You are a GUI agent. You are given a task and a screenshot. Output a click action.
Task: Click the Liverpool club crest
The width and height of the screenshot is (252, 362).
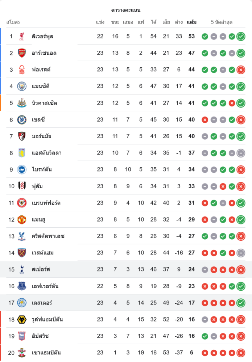[22, 36]
